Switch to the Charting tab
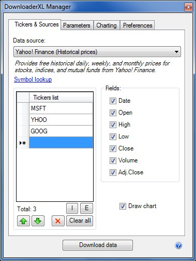 click(107, 25)
